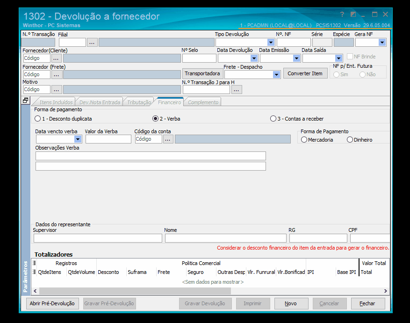Click the Transportadora button
Screen dimensions: 410x323
click(x=202, y=73)
